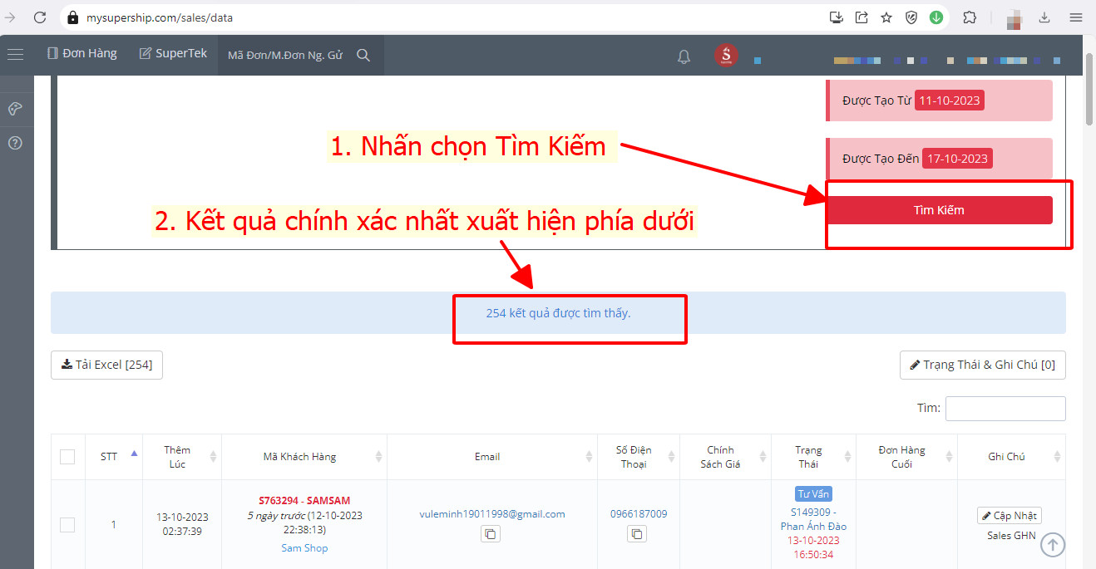Open the browser main menu
The width and height of the screenshot is (1096, 569).
click(1075, 17)
